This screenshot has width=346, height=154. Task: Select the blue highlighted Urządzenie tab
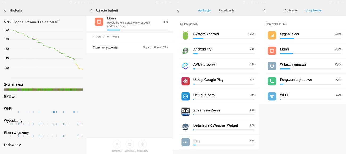click(x=313, y=10)
